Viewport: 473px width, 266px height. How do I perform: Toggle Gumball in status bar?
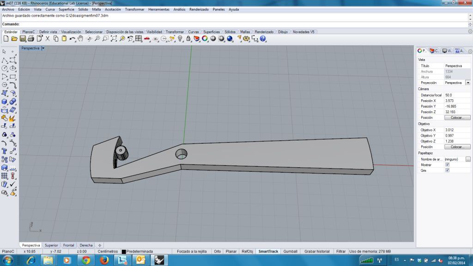click(x=290, y=251)
